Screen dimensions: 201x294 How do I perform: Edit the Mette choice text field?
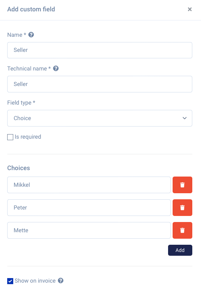pos(89,230)
